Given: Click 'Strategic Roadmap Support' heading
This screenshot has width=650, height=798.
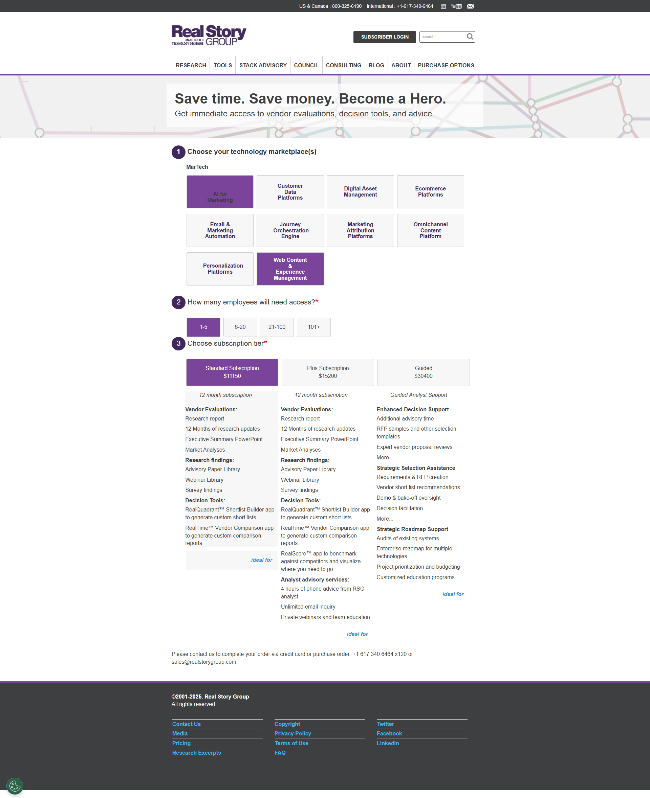Looking at the screenshot, I should point(412,529).
